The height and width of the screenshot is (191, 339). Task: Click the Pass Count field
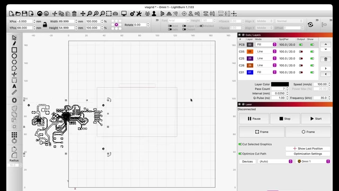279,89
